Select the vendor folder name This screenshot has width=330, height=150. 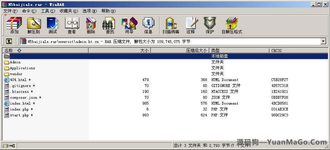pos(16,74)
